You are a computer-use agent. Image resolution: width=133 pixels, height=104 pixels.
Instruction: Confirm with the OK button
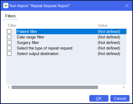tap(99, 98)
